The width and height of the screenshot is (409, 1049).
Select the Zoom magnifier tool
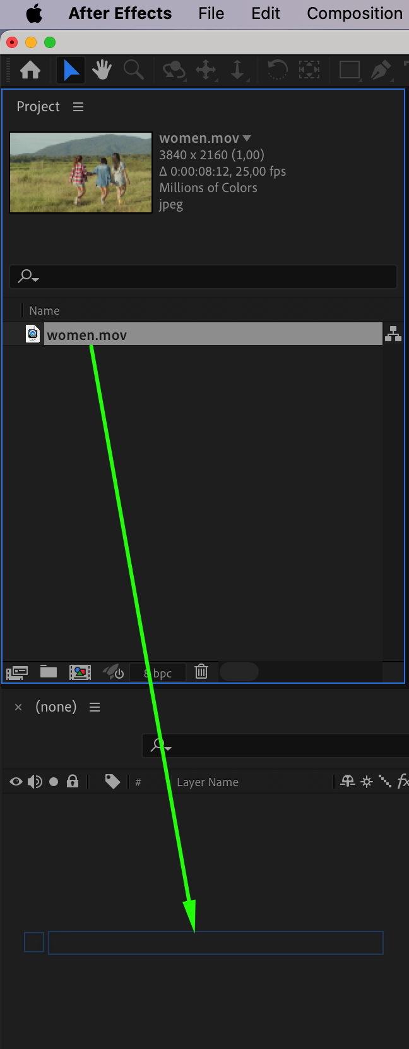pyautogui.click(x=133, y=70)
